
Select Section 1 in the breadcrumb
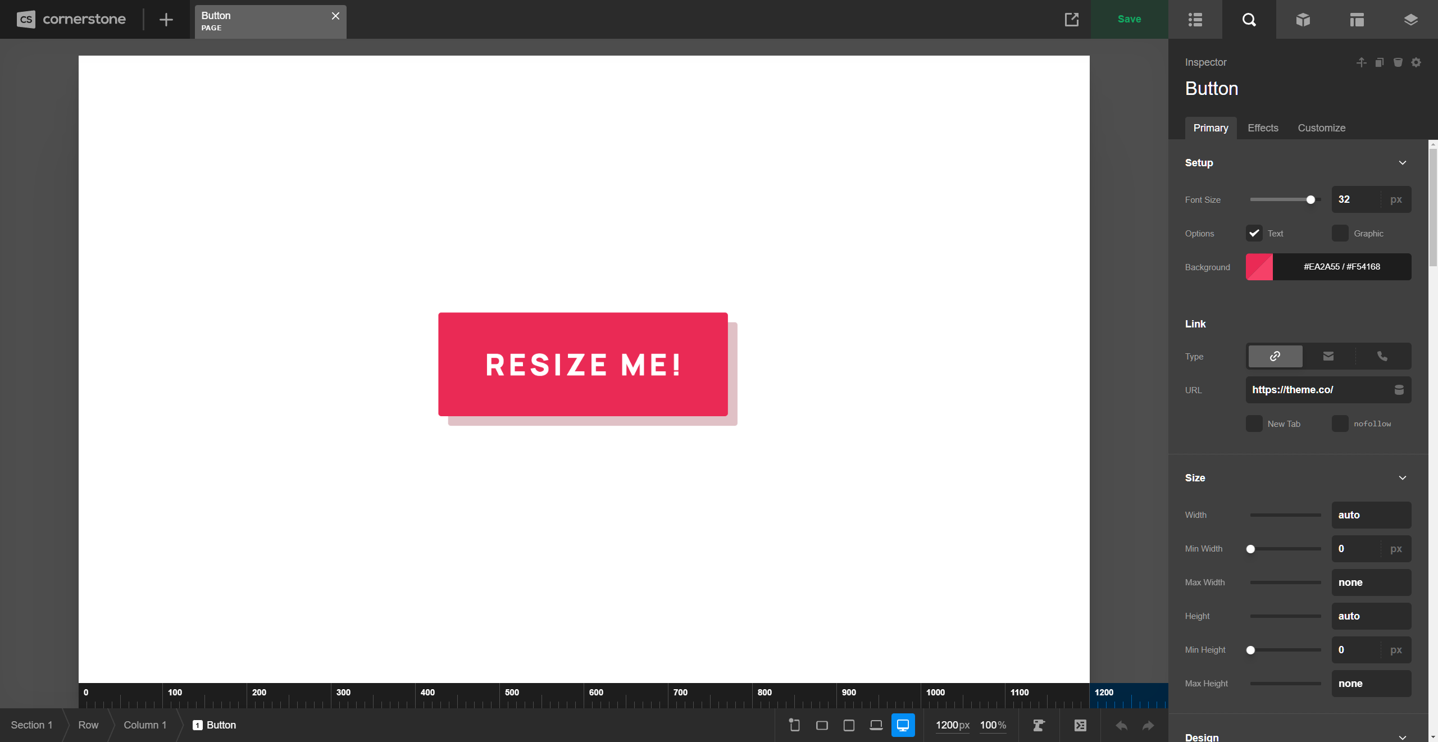(x=31, y=725)
